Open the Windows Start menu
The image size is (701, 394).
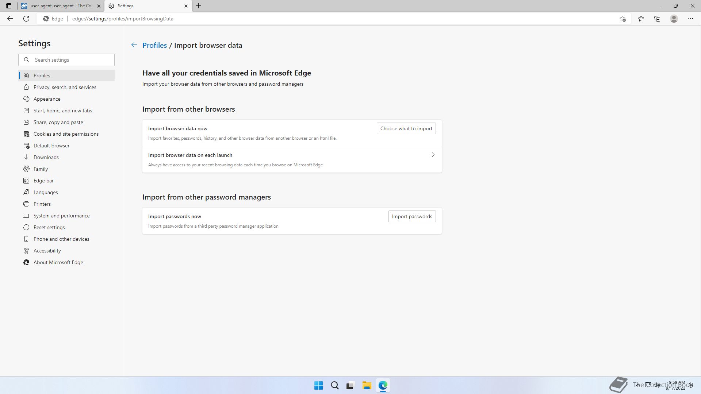(318, 385)
